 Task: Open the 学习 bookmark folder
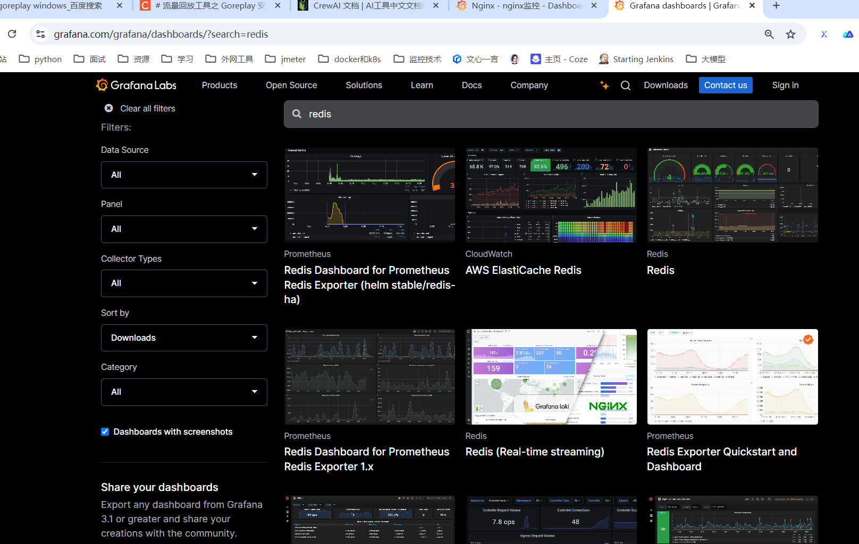(177, 59)
